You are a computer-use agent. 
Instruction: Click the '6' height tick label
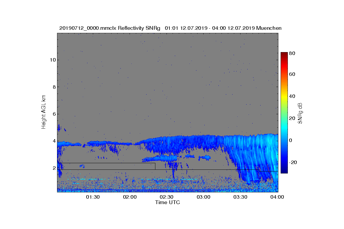[x=54, y=114]
